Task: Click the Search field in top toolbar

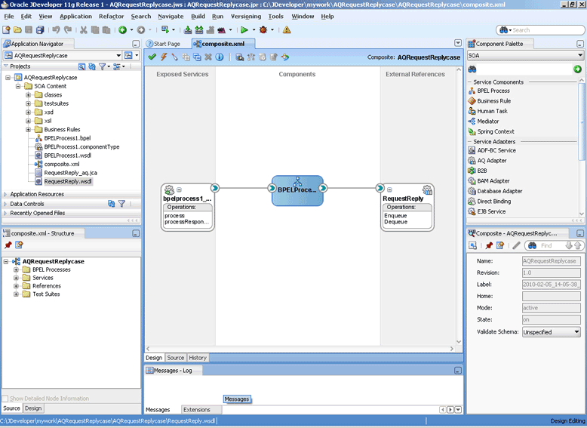Action: pyautogui.click(x=545, y=30)
